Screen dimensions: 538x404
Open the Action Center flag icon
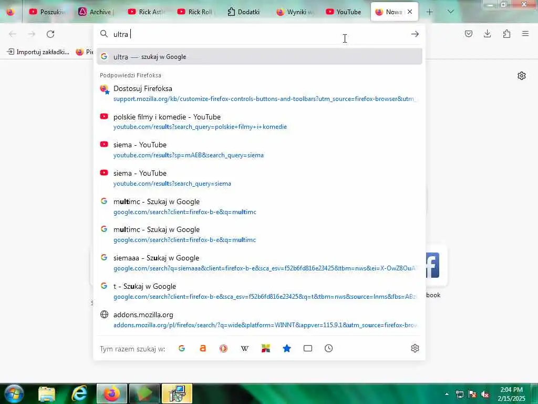(472, 395)
